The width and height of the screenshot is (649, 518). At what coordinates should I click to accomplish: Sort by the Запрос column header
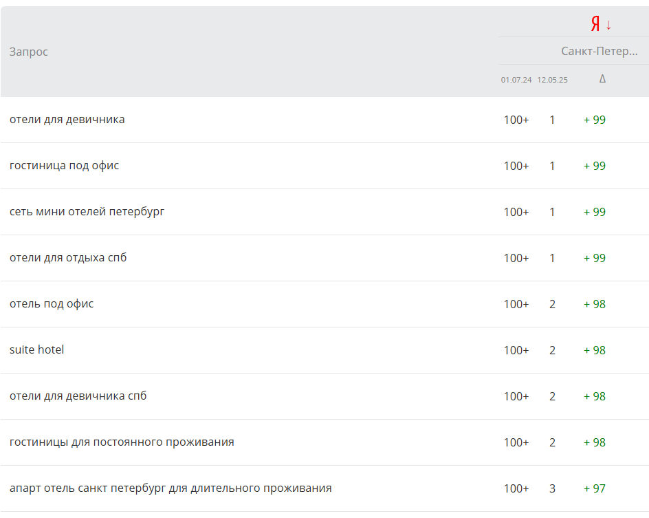(29, 52)
